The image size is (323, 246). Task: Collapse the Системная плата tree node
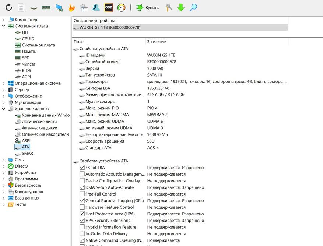pos(4,26)
